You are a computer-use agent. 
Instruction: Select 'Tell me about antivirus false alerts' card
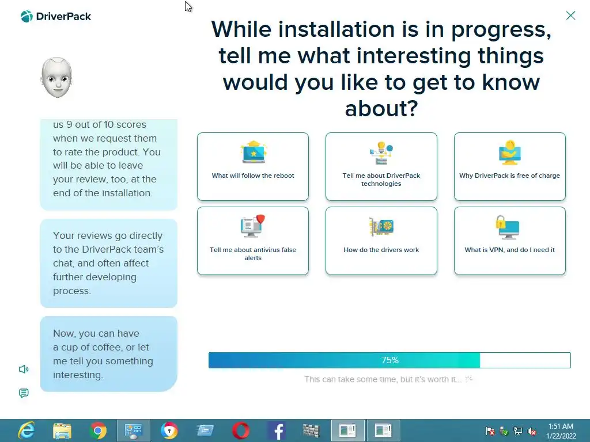[x=253, y=241]
